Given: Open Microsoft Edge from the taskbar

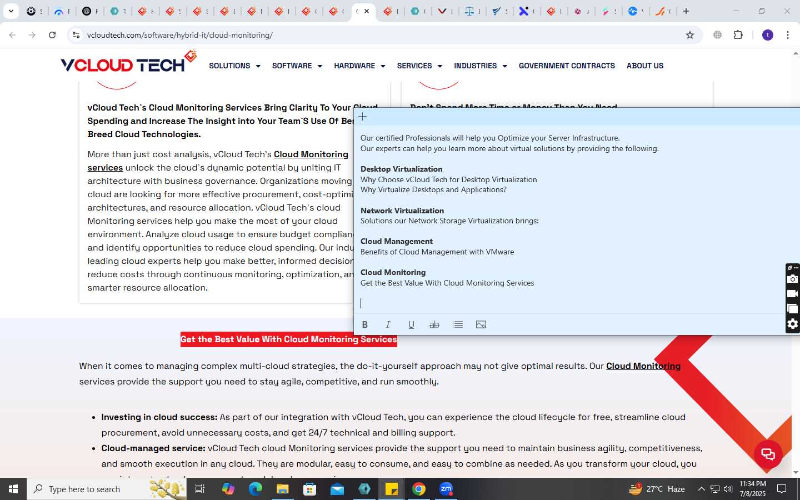Looking at the screenshot, I should pyautogui.click(x=256, y=489).
